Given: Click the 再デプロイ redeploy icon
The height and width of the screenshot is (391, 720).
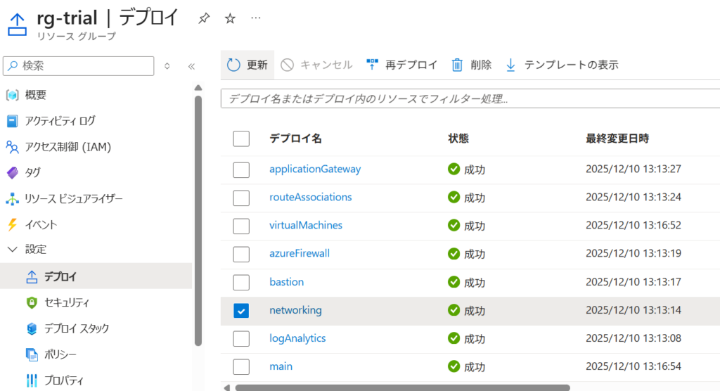Looking at the screenshot, I should pos(373,65).
